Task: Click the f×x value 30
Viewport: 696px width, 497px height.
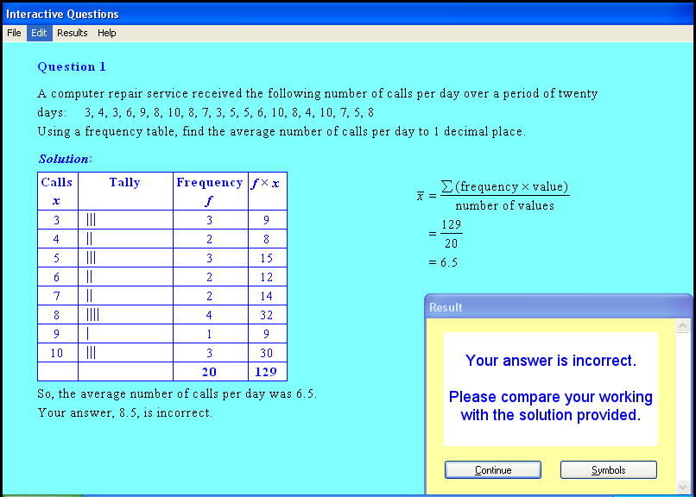Action: point(267,353)
